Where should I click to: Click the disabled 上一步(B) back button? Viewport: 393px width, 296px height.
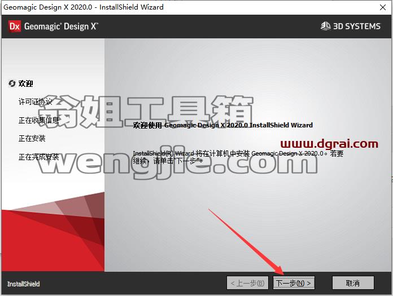click(247, 283)
